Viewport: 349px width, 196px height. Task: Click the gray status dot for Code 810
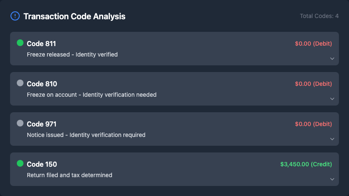click(x=20, y=83)
